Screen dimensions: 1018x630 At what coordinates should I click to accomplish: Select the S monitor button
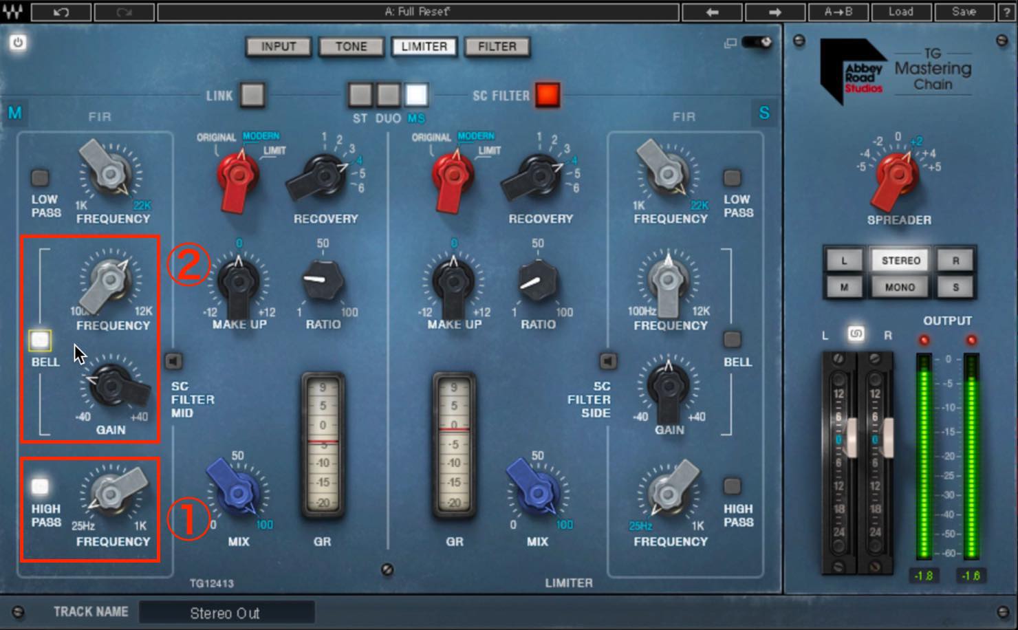coord(955,287)
